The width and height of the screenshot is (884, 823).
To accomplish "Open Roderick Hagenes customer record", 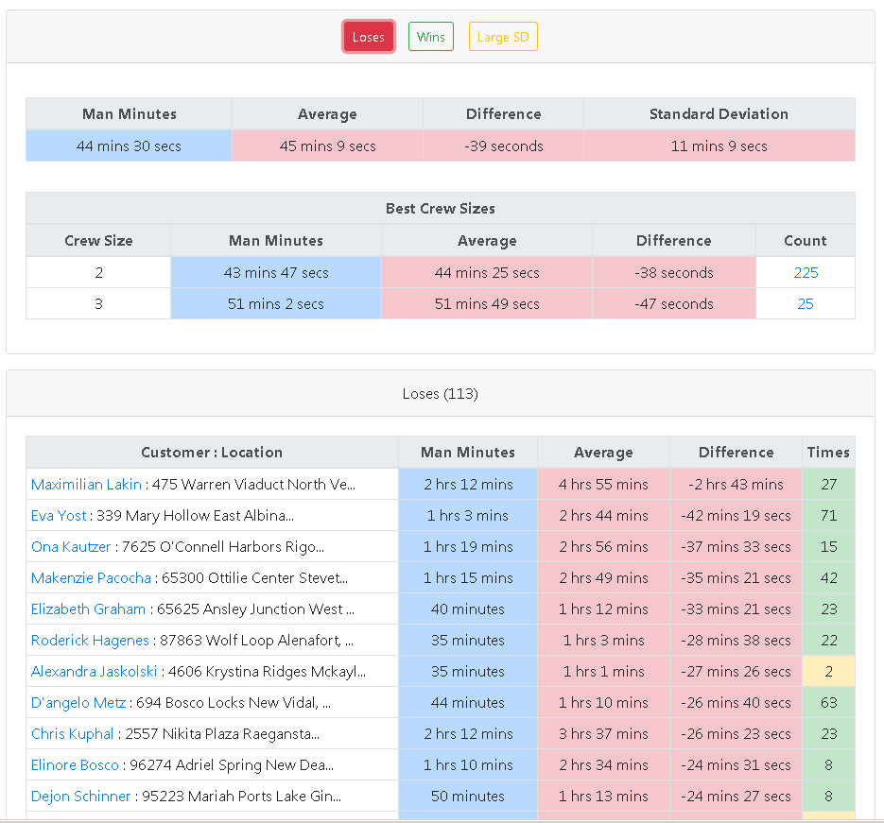I will coord(90,640).
